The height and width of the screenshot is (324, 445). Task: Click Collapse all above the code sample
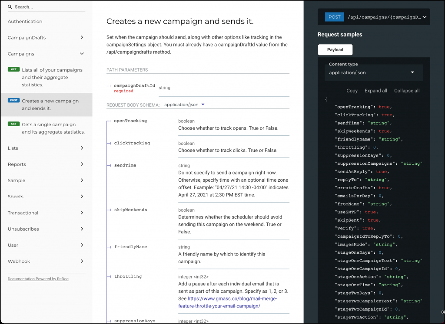point(407,91)
